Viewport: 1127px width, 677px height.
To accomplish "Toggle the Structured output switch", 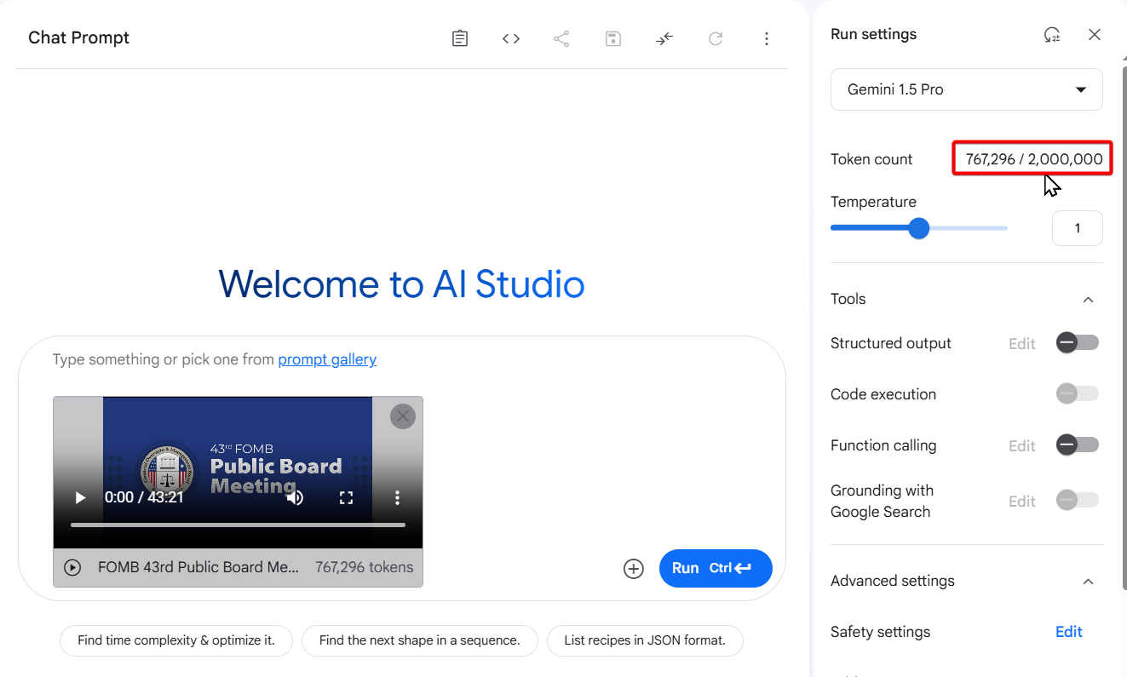I will (x=1078, y=343).
